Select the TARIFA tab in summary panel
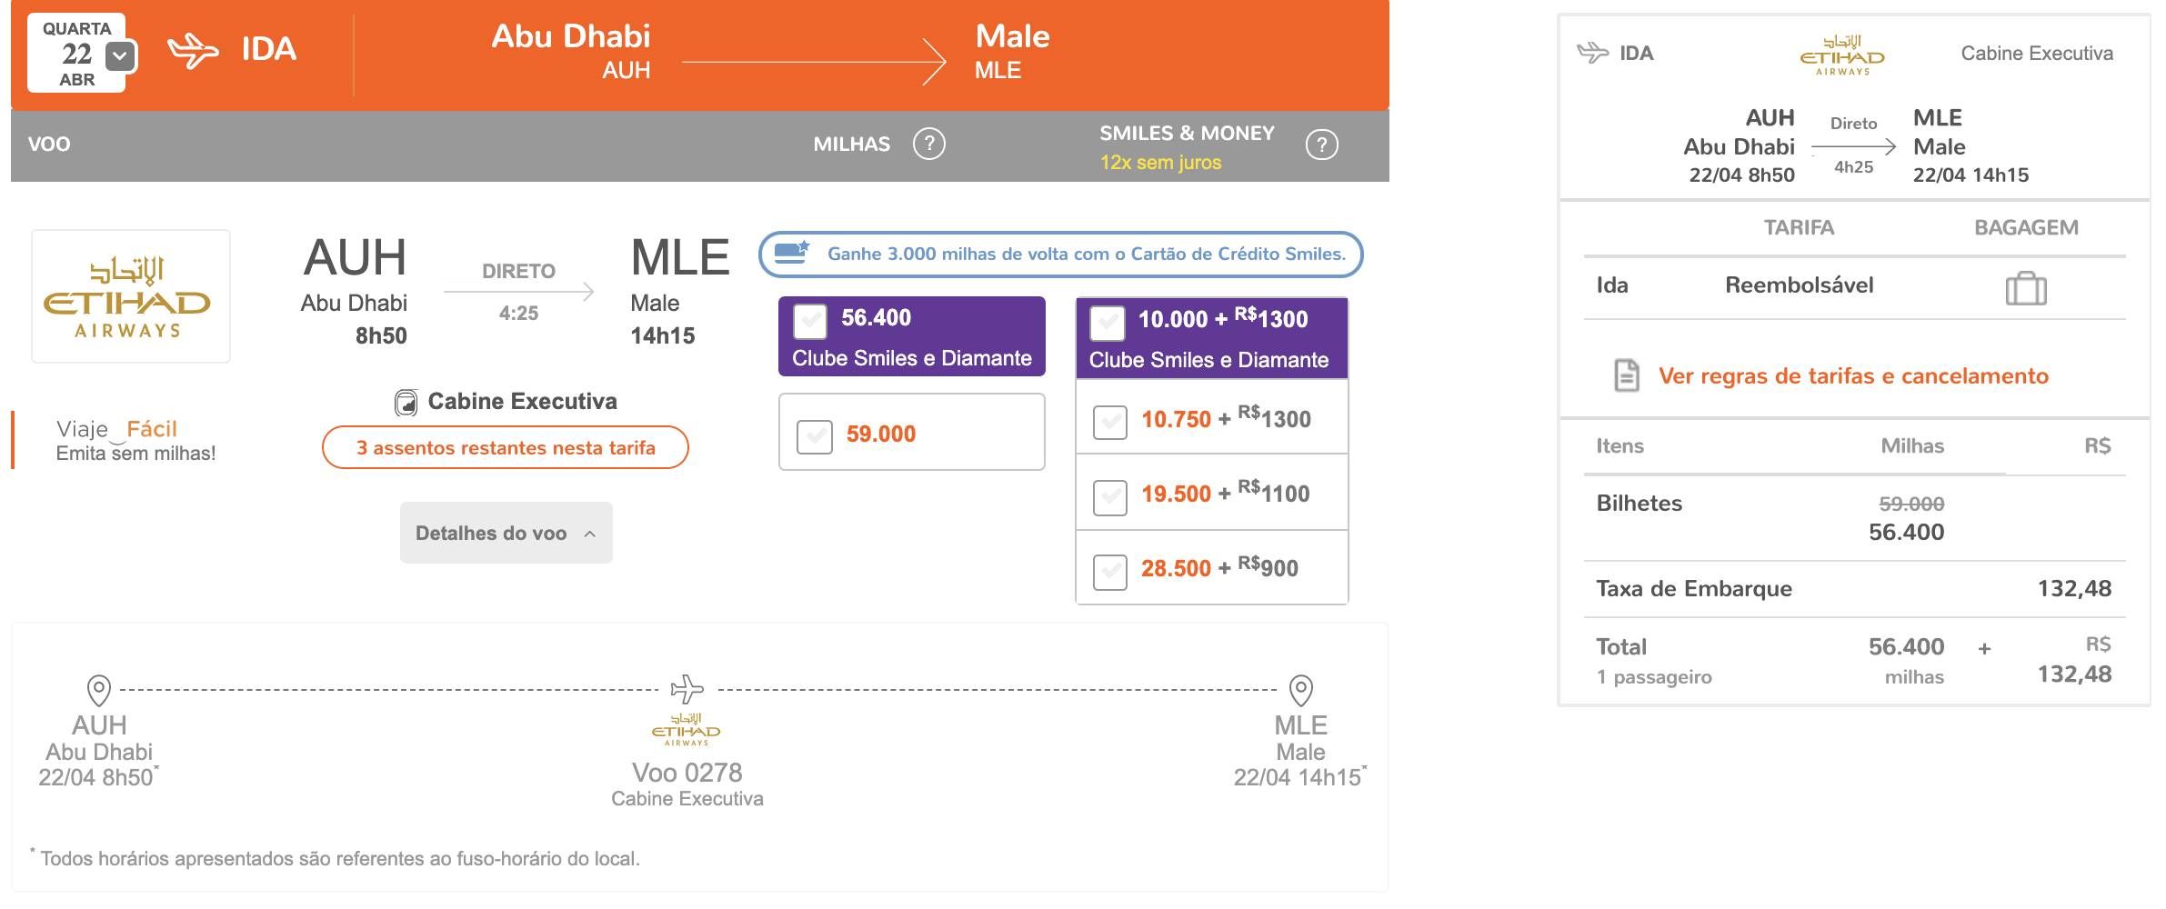 coord(1799,227)
